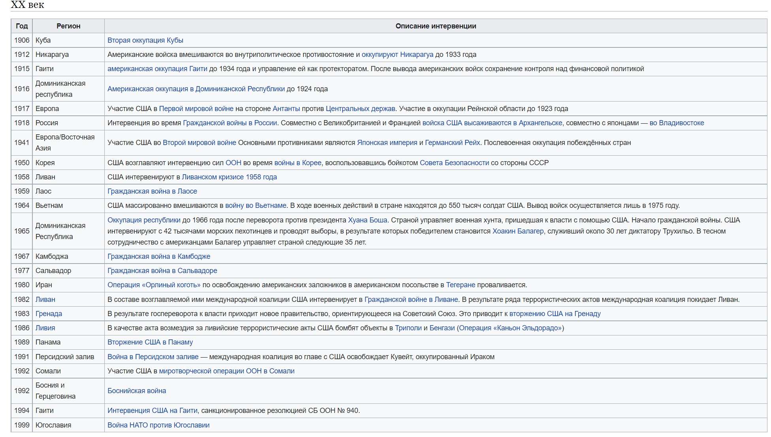The height and width of the screenshot is (437, 771).
Task: Click the Центральных держав link
Action: 360,109
